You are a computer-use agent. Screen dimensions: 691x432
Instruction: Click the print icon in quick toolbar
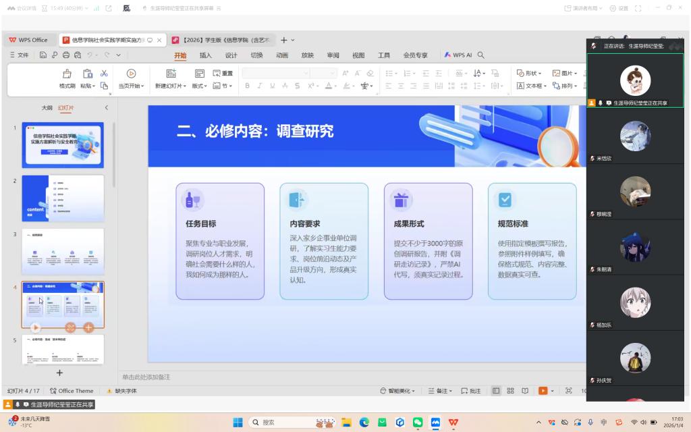(x=66, y=55)
